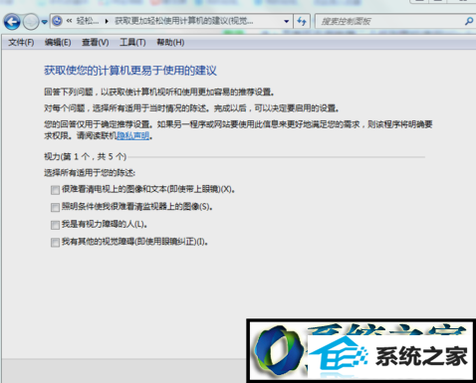Expand the address bar history dropdown
The image size is (476, 383).
tap(287, 22)
